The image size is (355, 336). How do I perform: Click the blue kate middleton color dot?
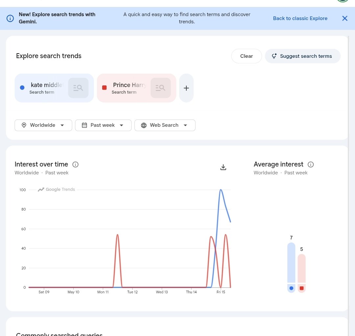(22, 88)
